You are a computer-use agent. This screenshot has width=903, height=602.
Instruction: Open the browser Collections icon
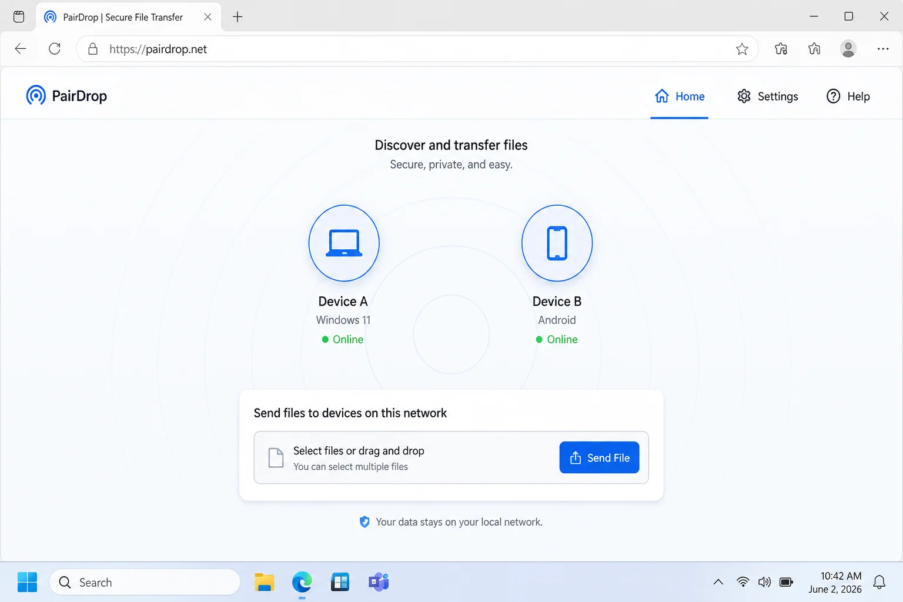781,49
